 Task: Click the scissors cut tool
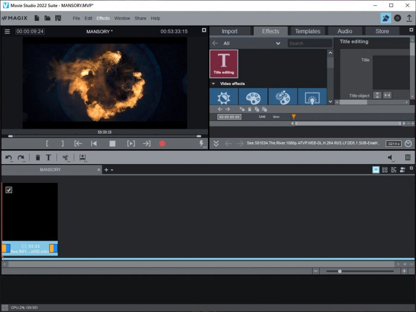[x=65, y=157]
